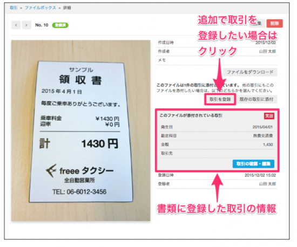Image resolution: width=297 pixels, height=247 pixels.
Task: Click ファイルをダウンロード button
Action: (x=250, y=72)
